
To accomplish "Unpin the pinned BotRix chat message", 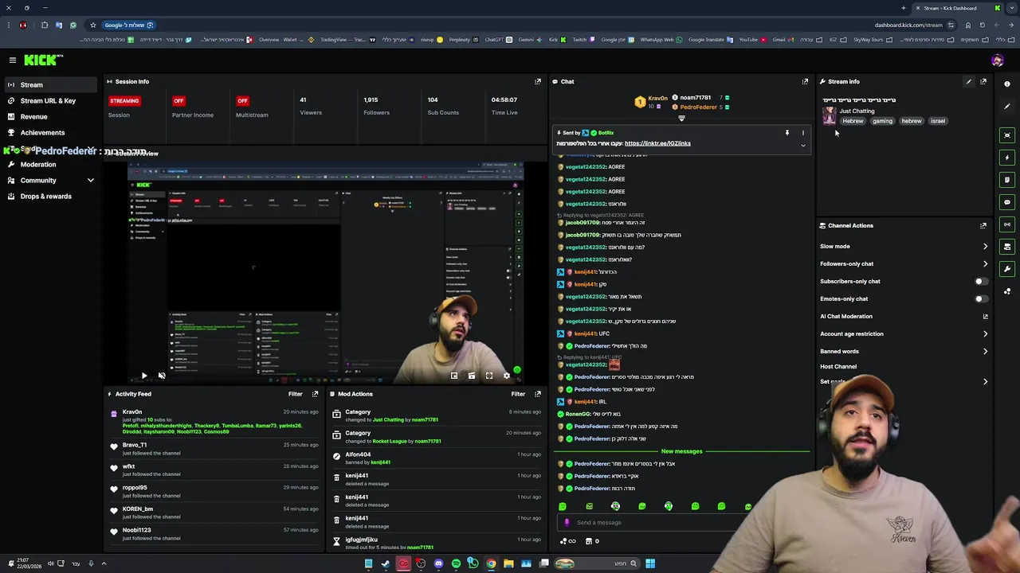I will (x=787, y=133).
